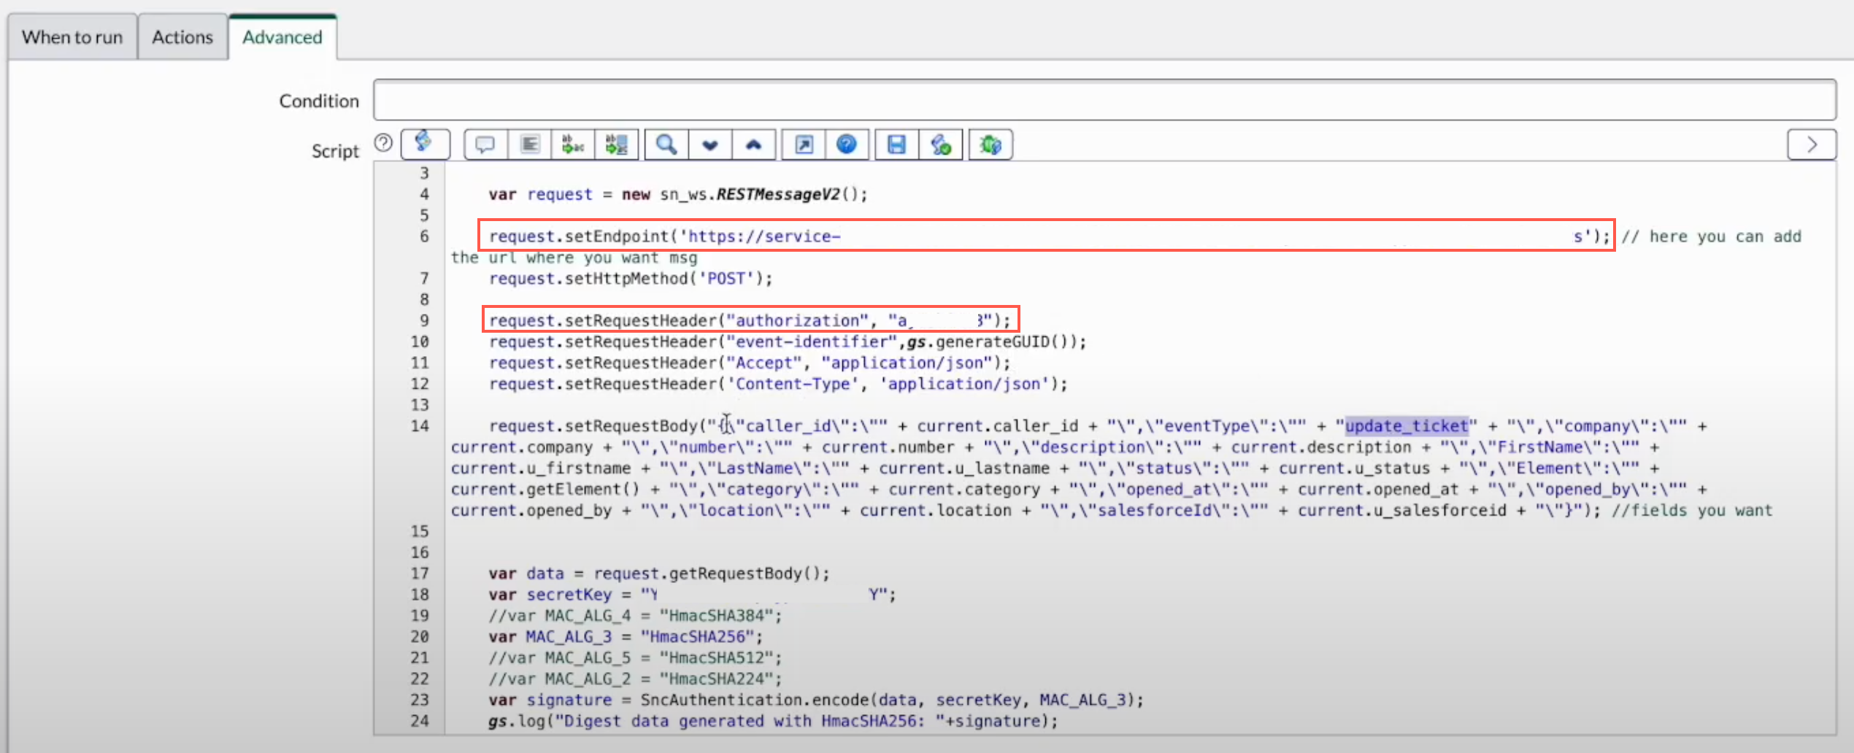The height and width of the screenshot is (753, 1854).
Task: Open the editor help globe icon
Action: pyautogui.click(x=847, y=144)
